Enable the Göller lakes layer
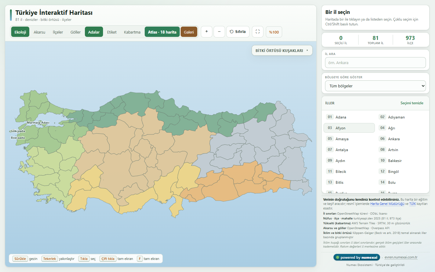 pos(76,32)
